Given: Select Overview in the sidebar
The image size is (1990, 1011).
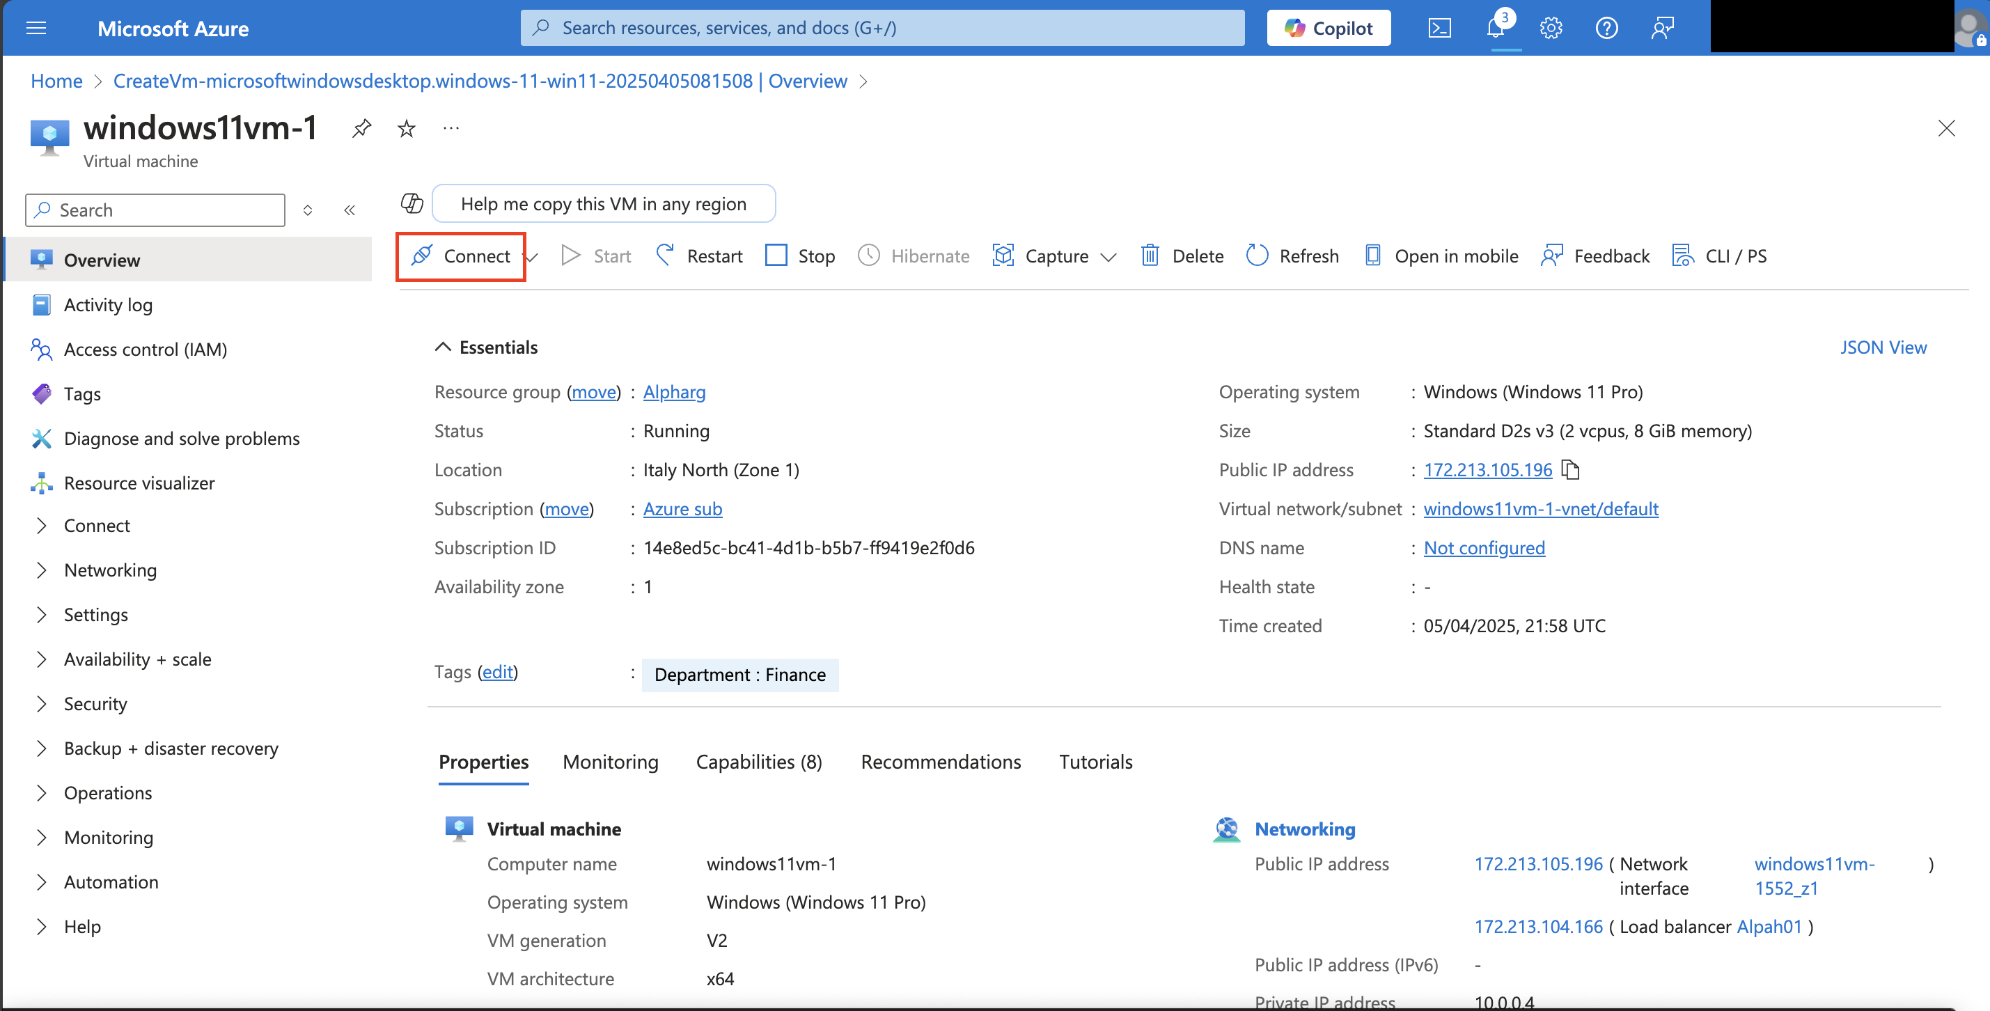Looking at the screenshot, I should pos(189,260).
